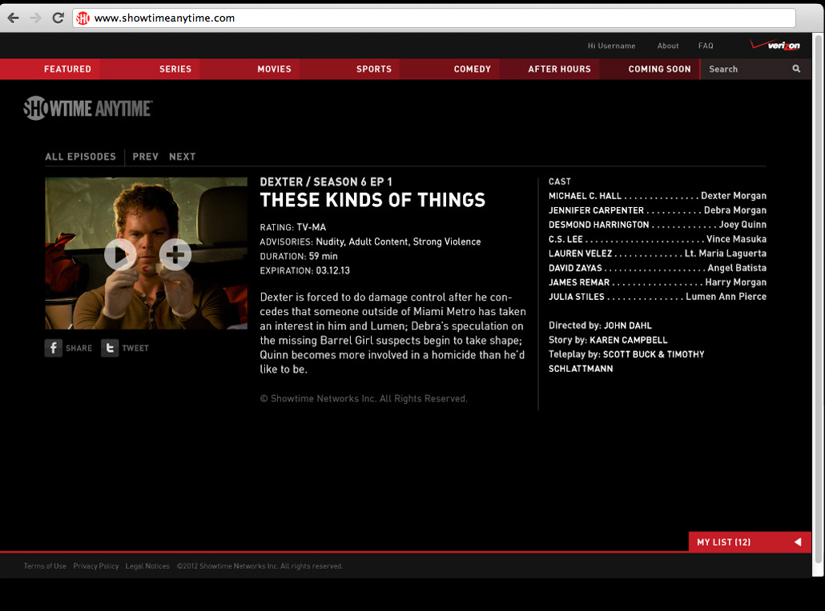Add the episode with the plus icon
Image resolution: width=825 pixels, height=611 pixels.
tap(175, 255)
